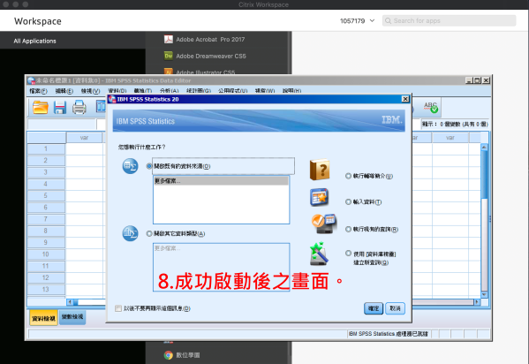
Task: Click the vertical scrollbar of data grid
Action: [484, 221]
